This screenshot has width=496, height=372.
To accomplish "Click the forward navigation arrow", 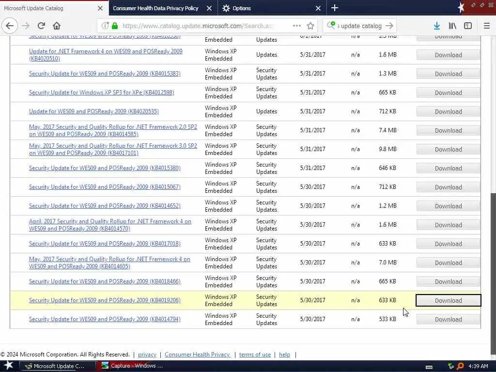I will (x=26, y=26).
